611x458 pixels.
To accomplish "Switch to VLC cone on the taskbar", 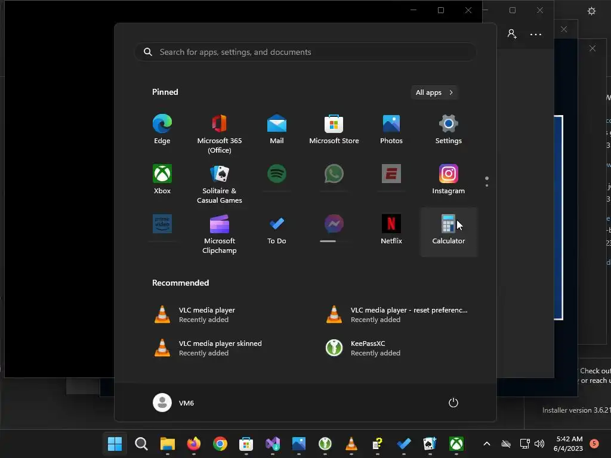I will pos(351,444).
